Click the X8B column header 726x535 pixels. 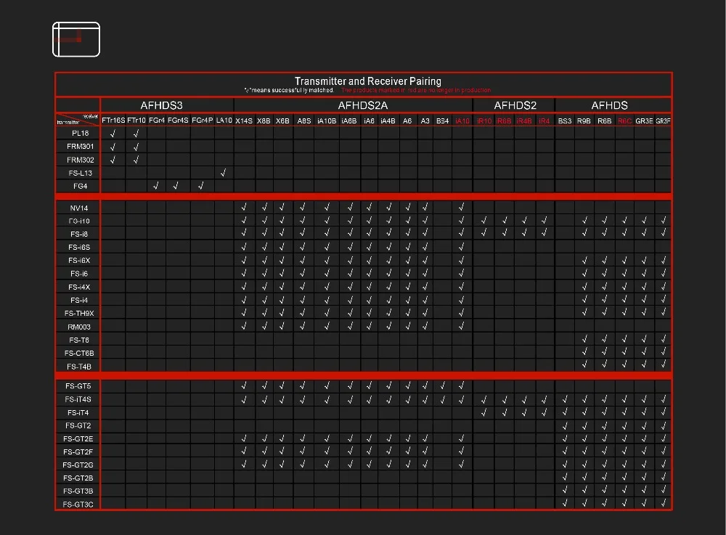pos(264,121)
